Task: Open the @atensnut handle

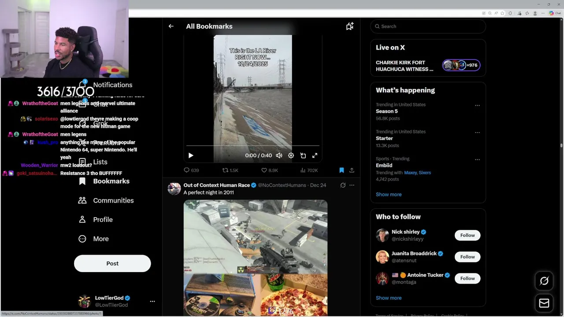Action: pos(404,261)
